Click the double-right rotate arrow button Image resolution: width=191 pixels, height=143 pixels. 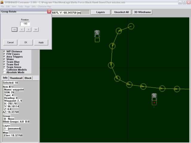tap(36, 29)
